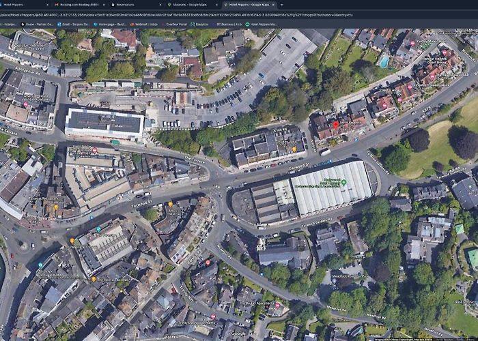This screenshot has height=341, width=478.
Task: Switch to Museums - Google Maps tab
Action: (x=192, y=5)
